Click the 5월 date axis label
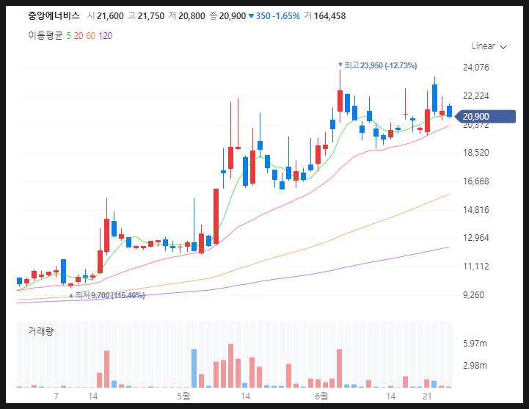 184,396
